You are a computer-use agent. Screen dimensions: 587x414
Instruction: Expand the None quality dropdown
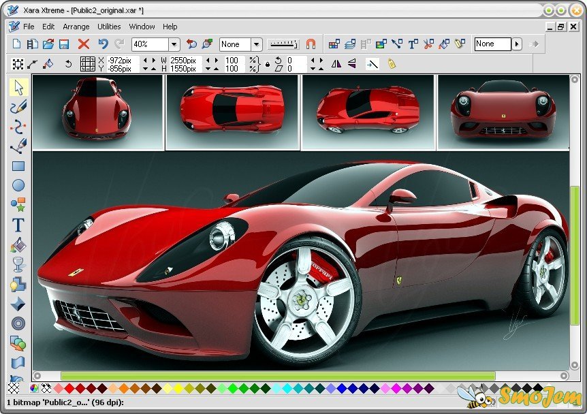coord(256,44)
